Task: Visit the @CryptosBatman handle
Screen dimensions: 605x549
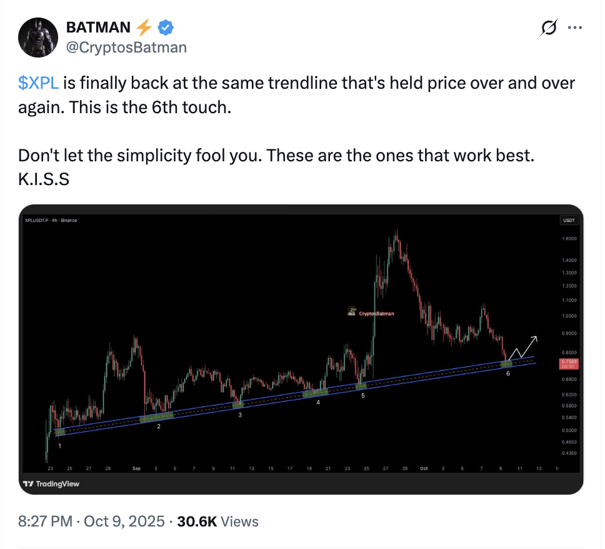Action: [126, 47]
